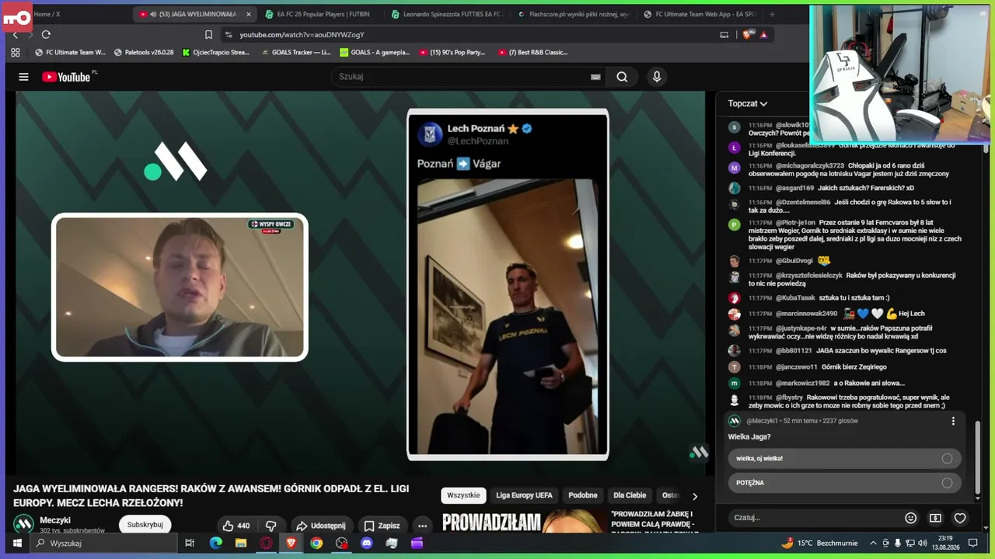Open the Windows notification center icon
The image size is (995, 559).
973,543
